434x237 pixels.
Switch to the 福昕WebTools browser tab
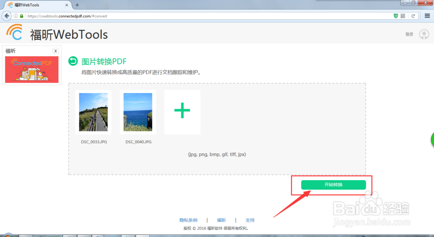37,5
